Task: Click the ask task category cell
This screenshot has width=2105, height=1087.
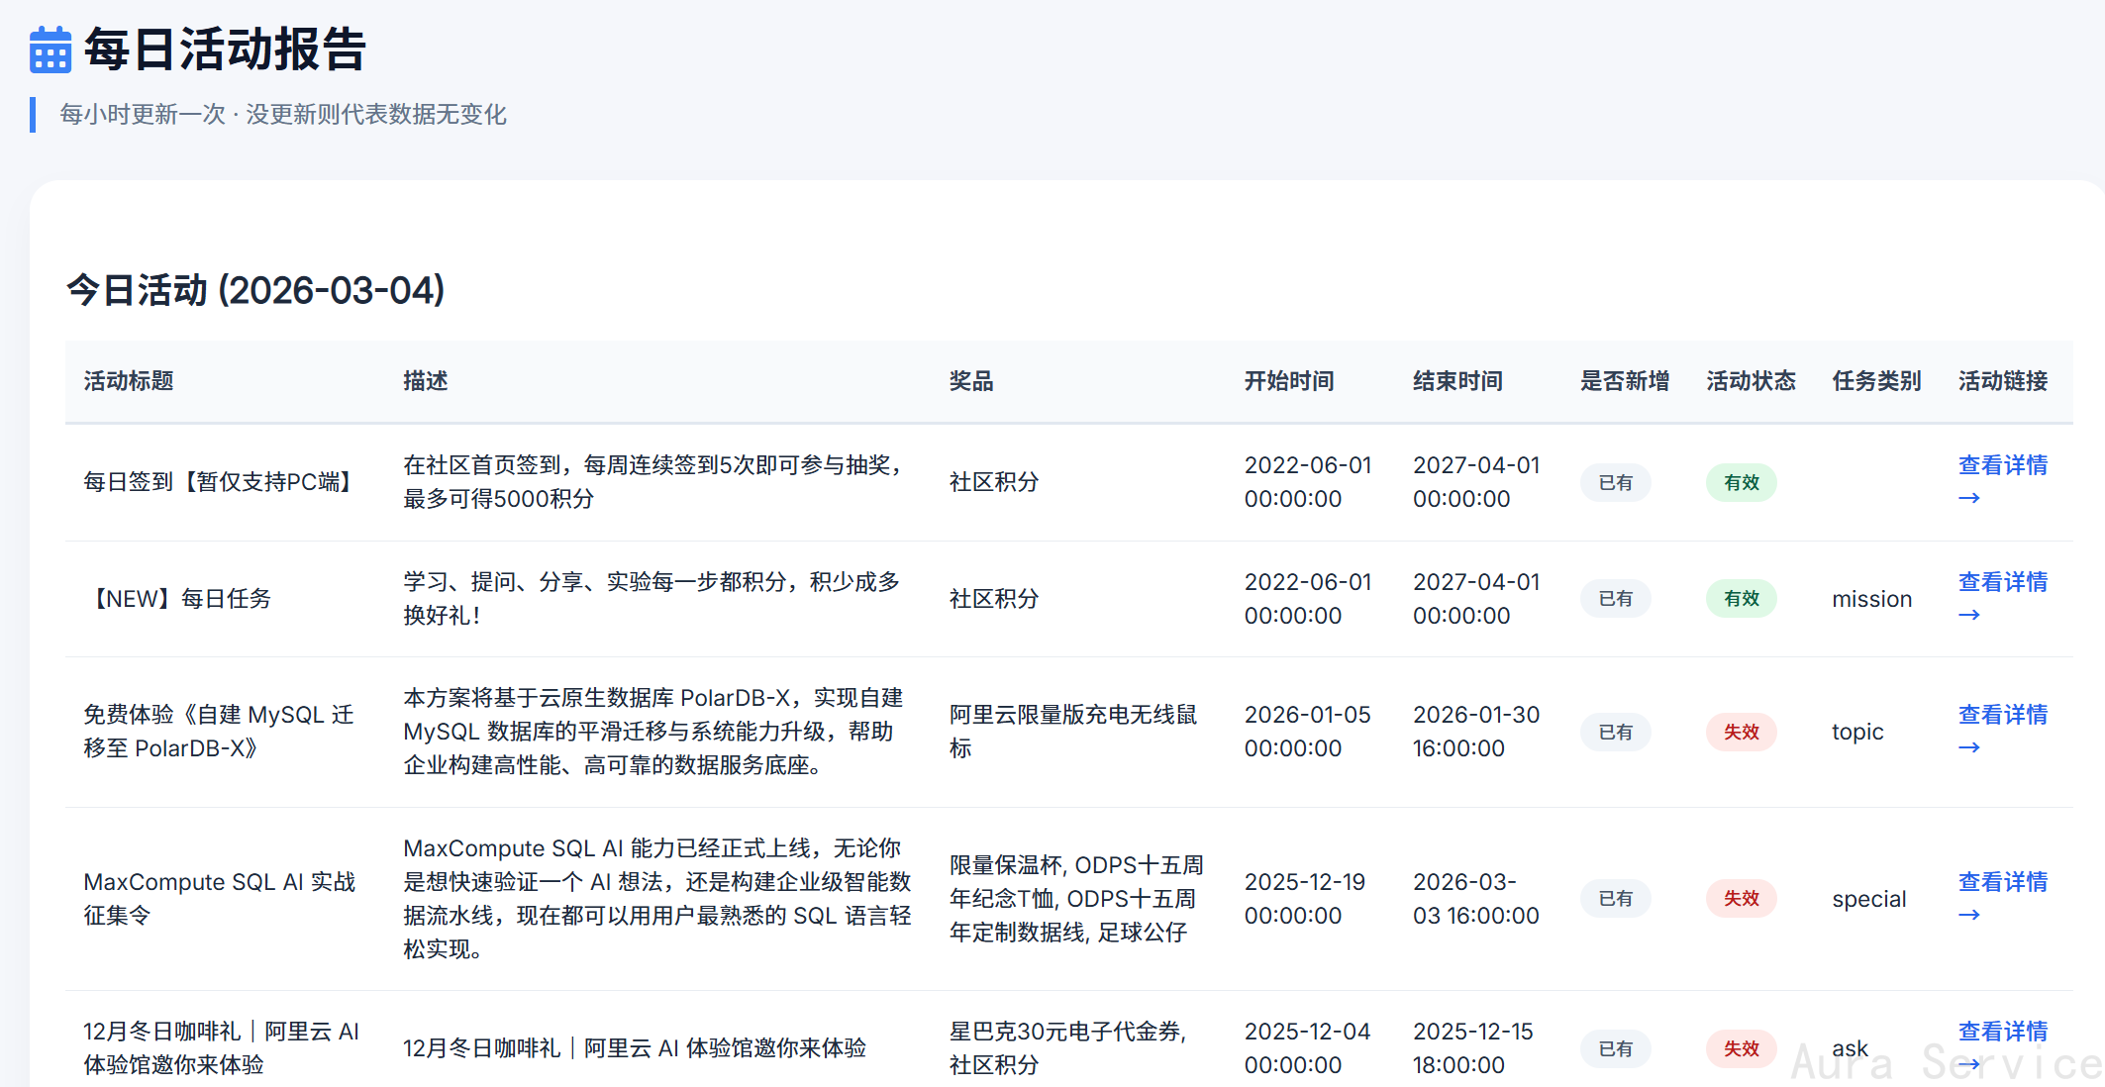Action: click(1850, 1048)
